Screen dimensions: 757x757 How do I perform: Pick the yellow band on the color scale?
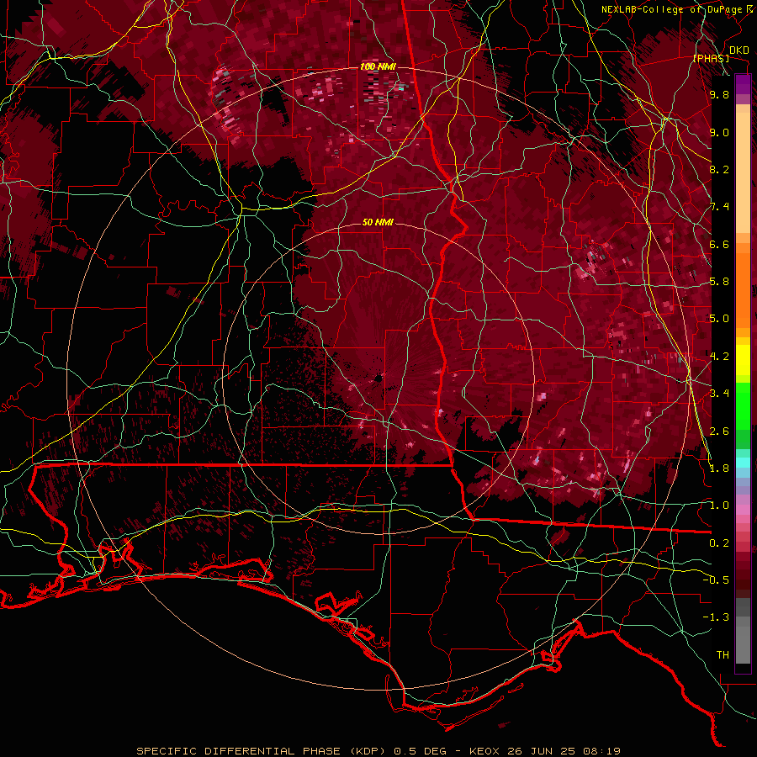[x=743, y=360]
